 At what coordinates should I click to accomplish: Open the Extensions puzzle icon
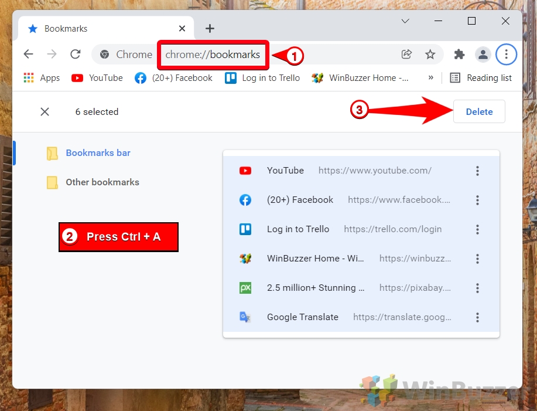(459, 54)
